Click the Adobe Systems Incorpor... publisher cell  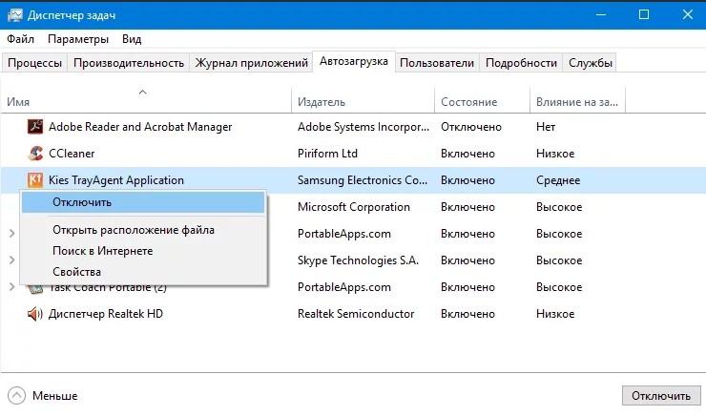[363, 127]
